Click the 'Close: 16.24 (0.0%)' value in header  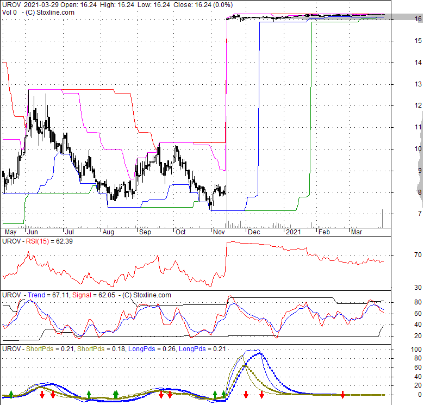pyautogui.click(x=203, y=5)
